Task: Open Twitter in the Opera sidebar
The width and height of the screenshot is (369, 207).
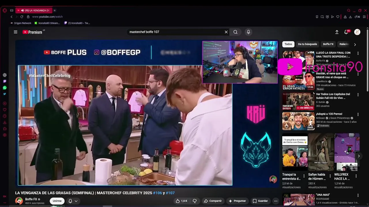Action: click(5, 94)
